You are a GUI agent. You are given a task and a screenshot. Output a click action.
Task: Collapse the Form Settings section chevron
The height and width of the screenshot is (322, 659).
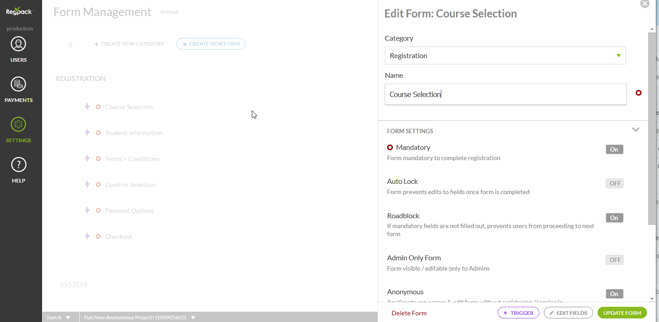tap(635, 130)
